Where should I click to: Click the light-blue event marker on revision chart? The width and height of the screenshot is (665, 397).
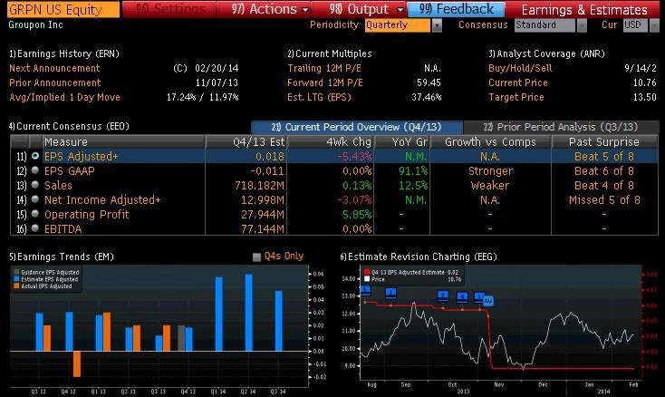click(488, 301)
